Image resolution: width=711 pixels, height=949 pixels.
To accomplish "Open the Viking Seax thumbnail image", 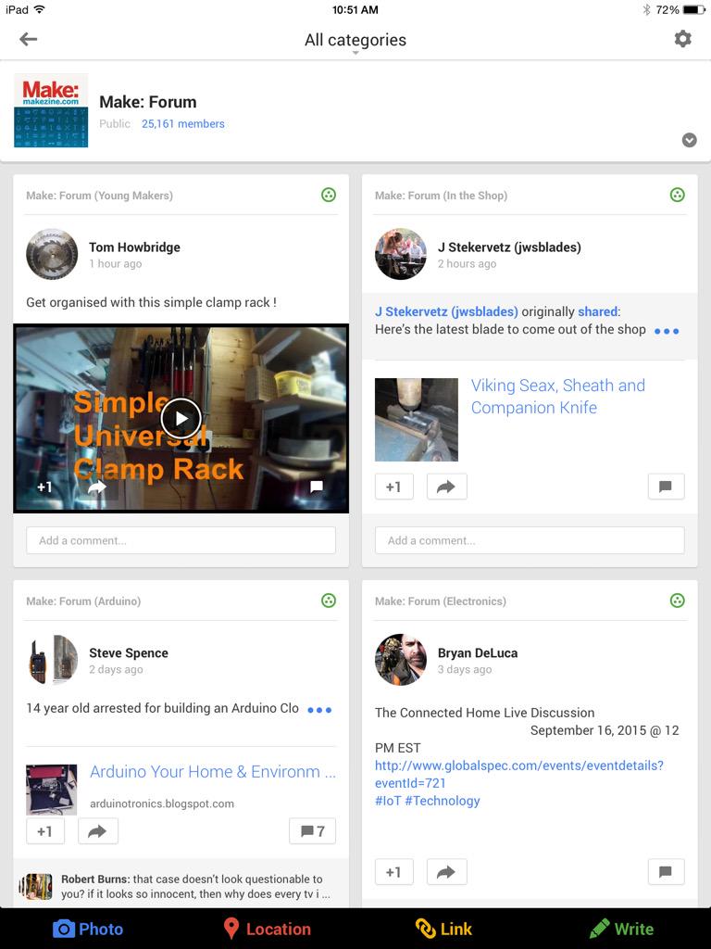I will pyautogui.click(x=417, y=420).
